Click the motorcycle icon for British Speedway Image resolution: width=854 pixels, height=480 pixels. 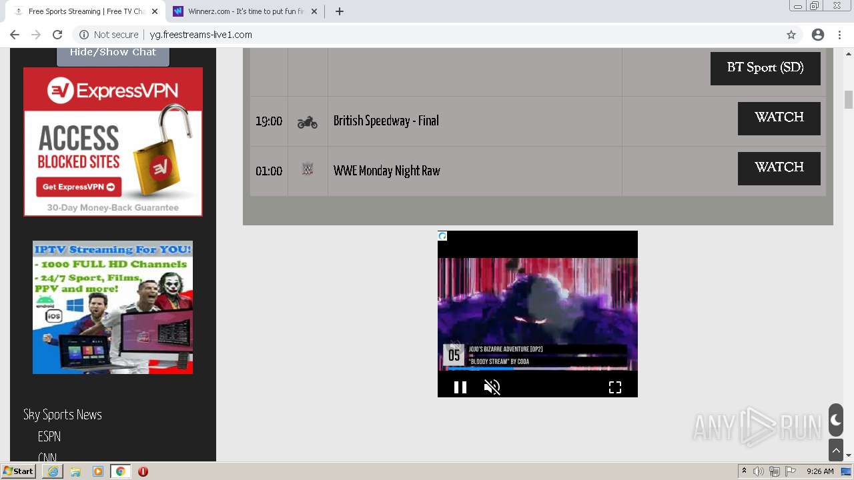(x=307, y=122)
